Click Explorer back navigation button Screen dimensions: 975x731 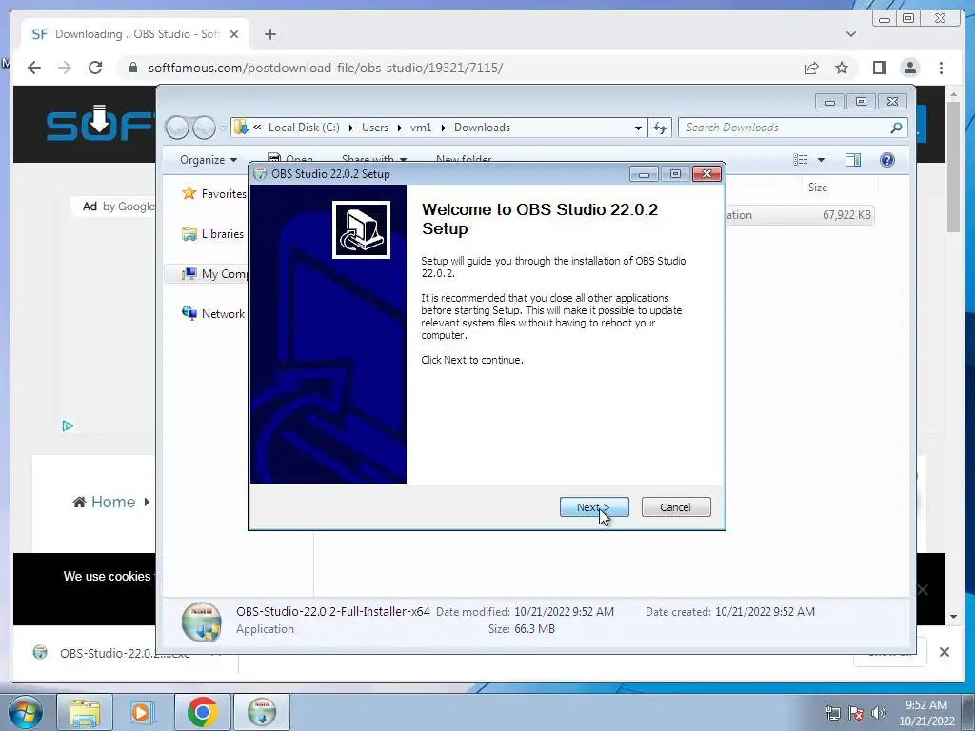177,128
